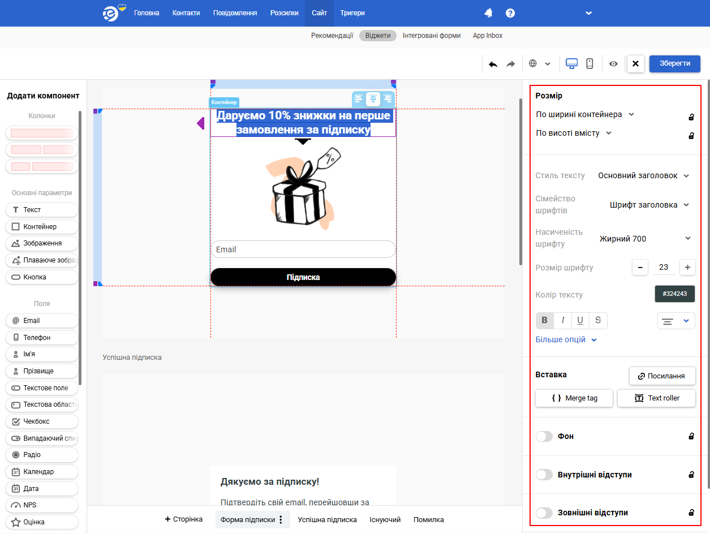Apply strikethrough text formatting
This screenshot has height=534, width=710.
tap(598, 321)
